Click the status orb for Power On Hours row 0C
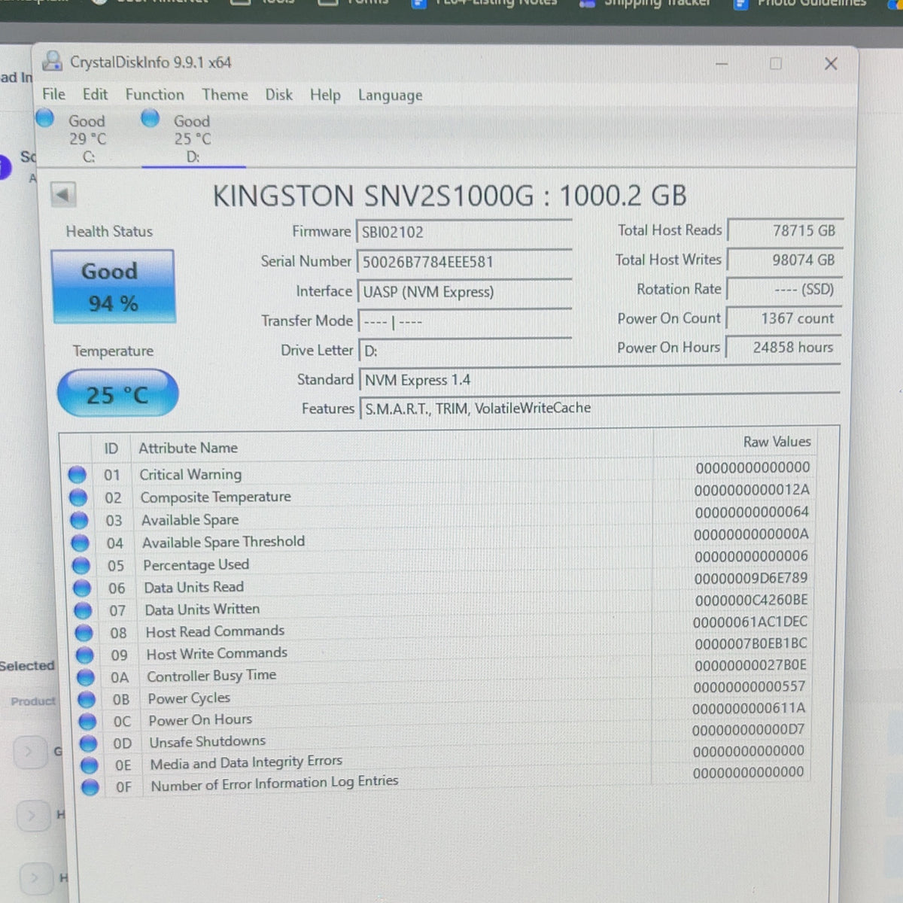 (87, 721)
